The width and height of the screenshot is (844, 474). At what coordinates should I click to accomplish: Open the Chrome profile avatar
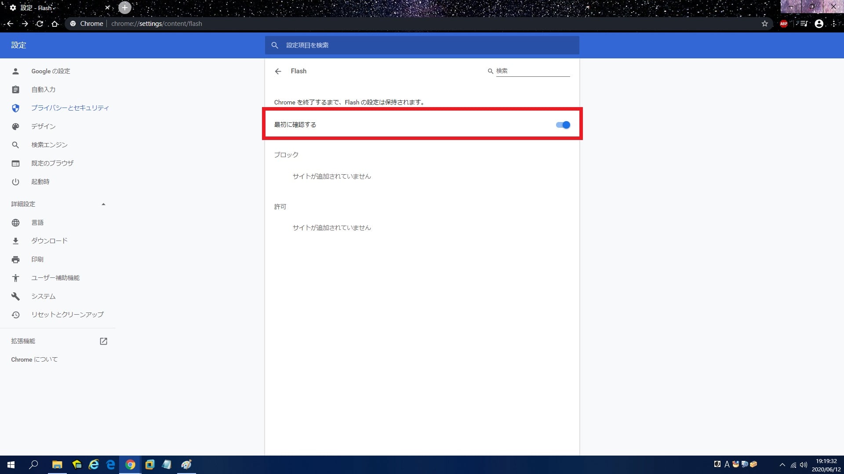(819, 24)
